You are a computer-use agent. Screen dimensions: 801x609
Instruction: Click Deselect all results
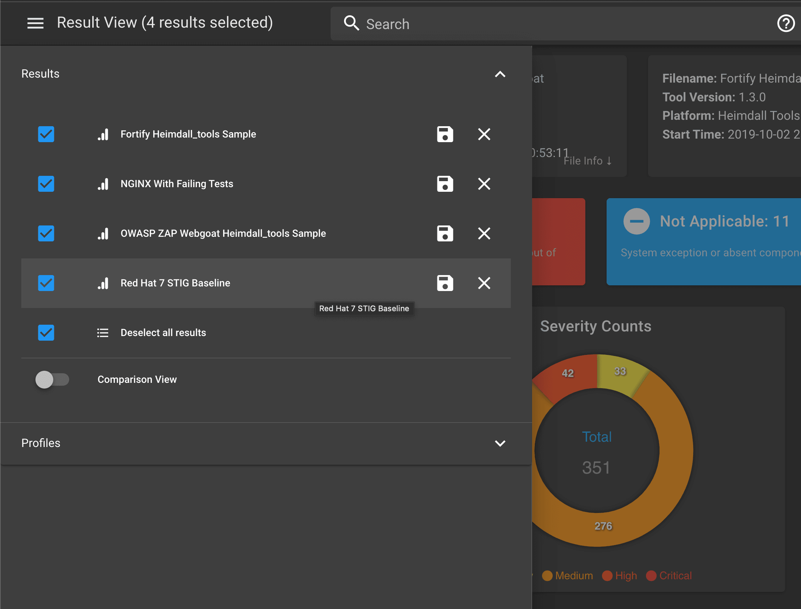[163, 333]
